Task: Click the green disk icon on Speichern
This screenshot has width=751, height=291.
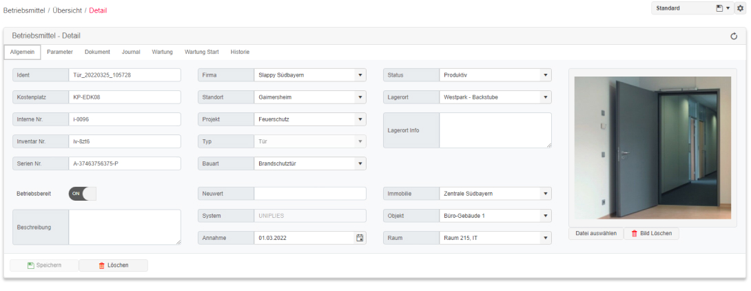Action: [x=30, y=265]
